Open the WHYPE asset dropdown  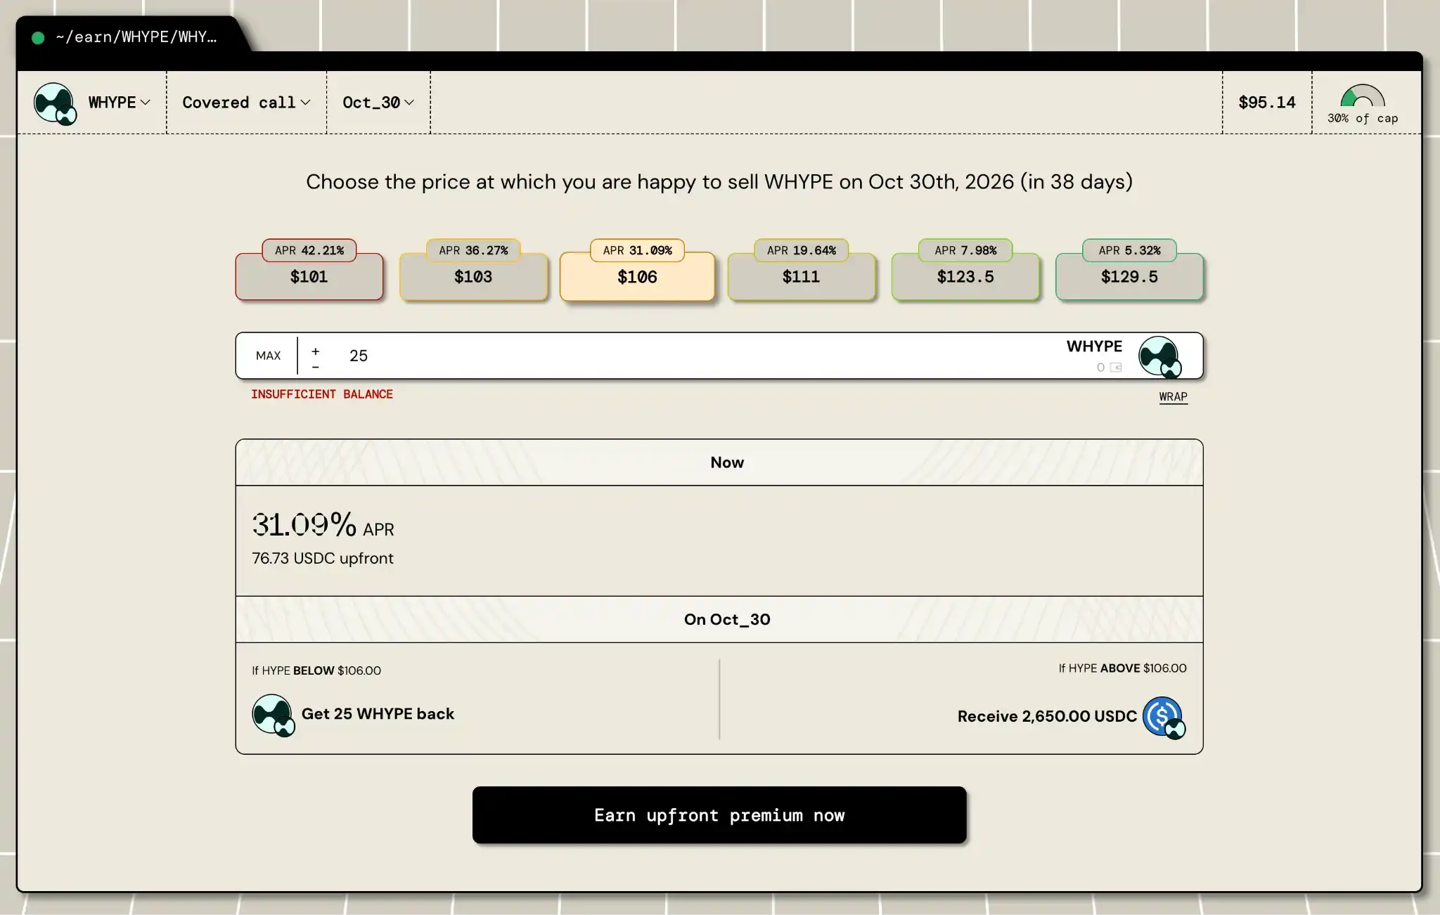pos(120,103)
